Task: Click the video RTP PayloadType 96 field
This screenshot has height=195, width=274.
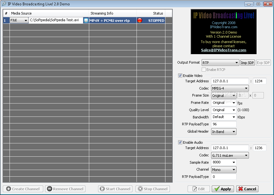Action: click(x=224, y=124)
